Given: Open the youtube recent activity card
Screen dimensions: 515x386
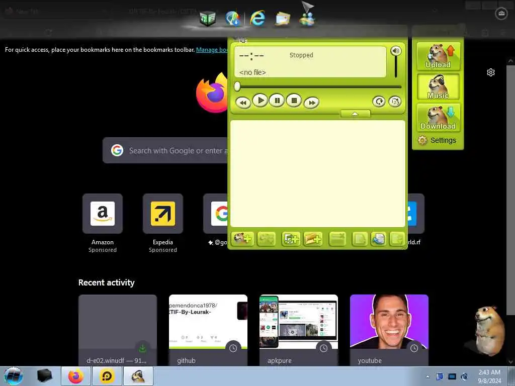Looking at the screenshot, I should pyautogui.click(x=389, y=330).
